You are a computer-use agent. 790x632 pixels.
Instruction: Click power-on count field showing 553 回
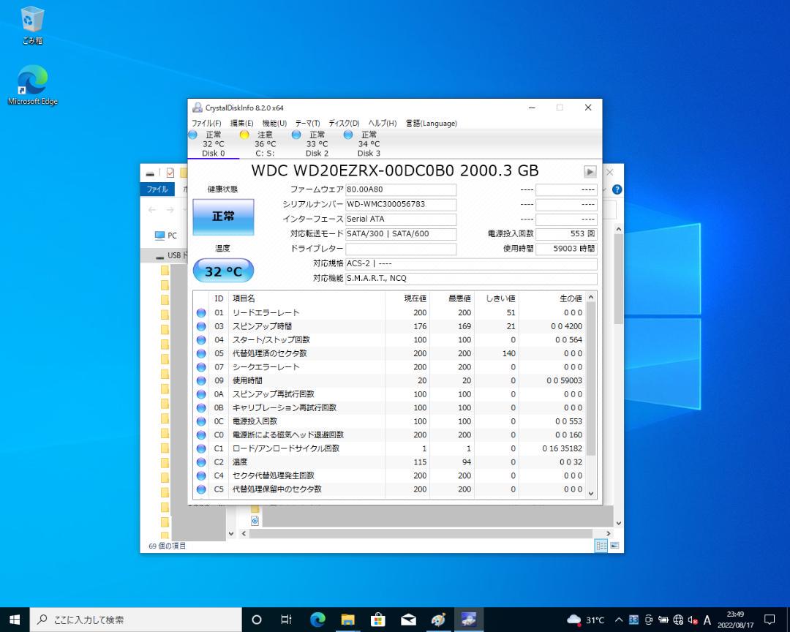(x=566, y=234)
